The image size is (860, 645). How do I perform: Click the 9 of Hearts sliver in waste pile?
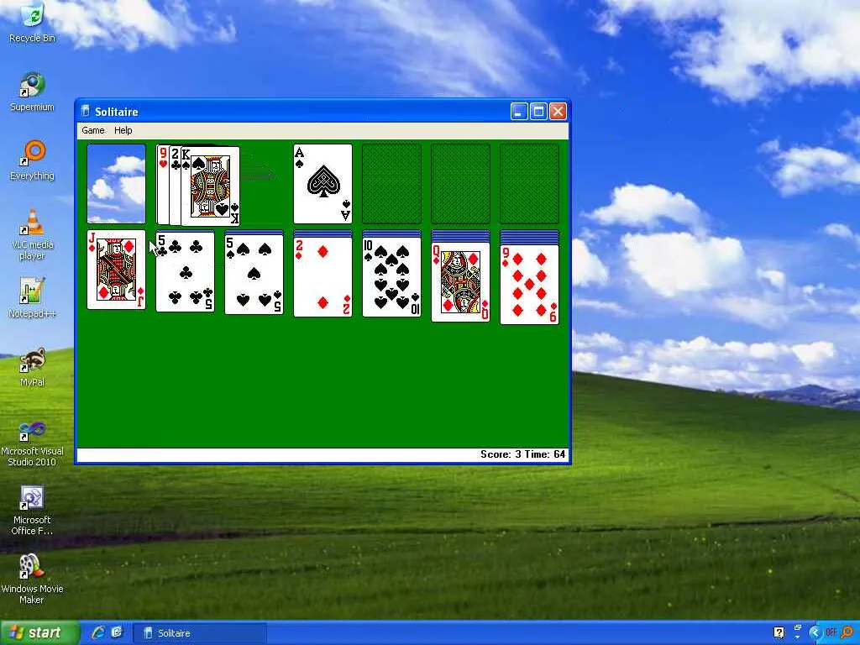162,184
